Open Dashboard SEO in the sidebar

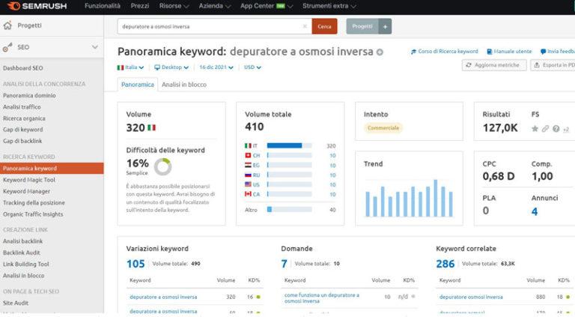(x=22, y=68)
